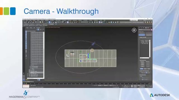Viewport: 179px width, 100px height.
Task: Click the Rotation button under PRS Parameters
Action: pyautogui.click(x=145, y=69)
